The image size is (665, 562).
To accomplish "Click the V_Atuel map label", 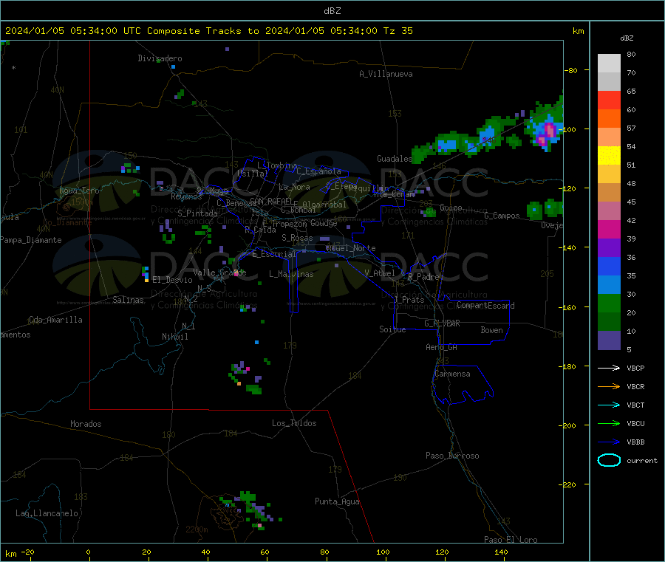I will click(x=380, y=273).
